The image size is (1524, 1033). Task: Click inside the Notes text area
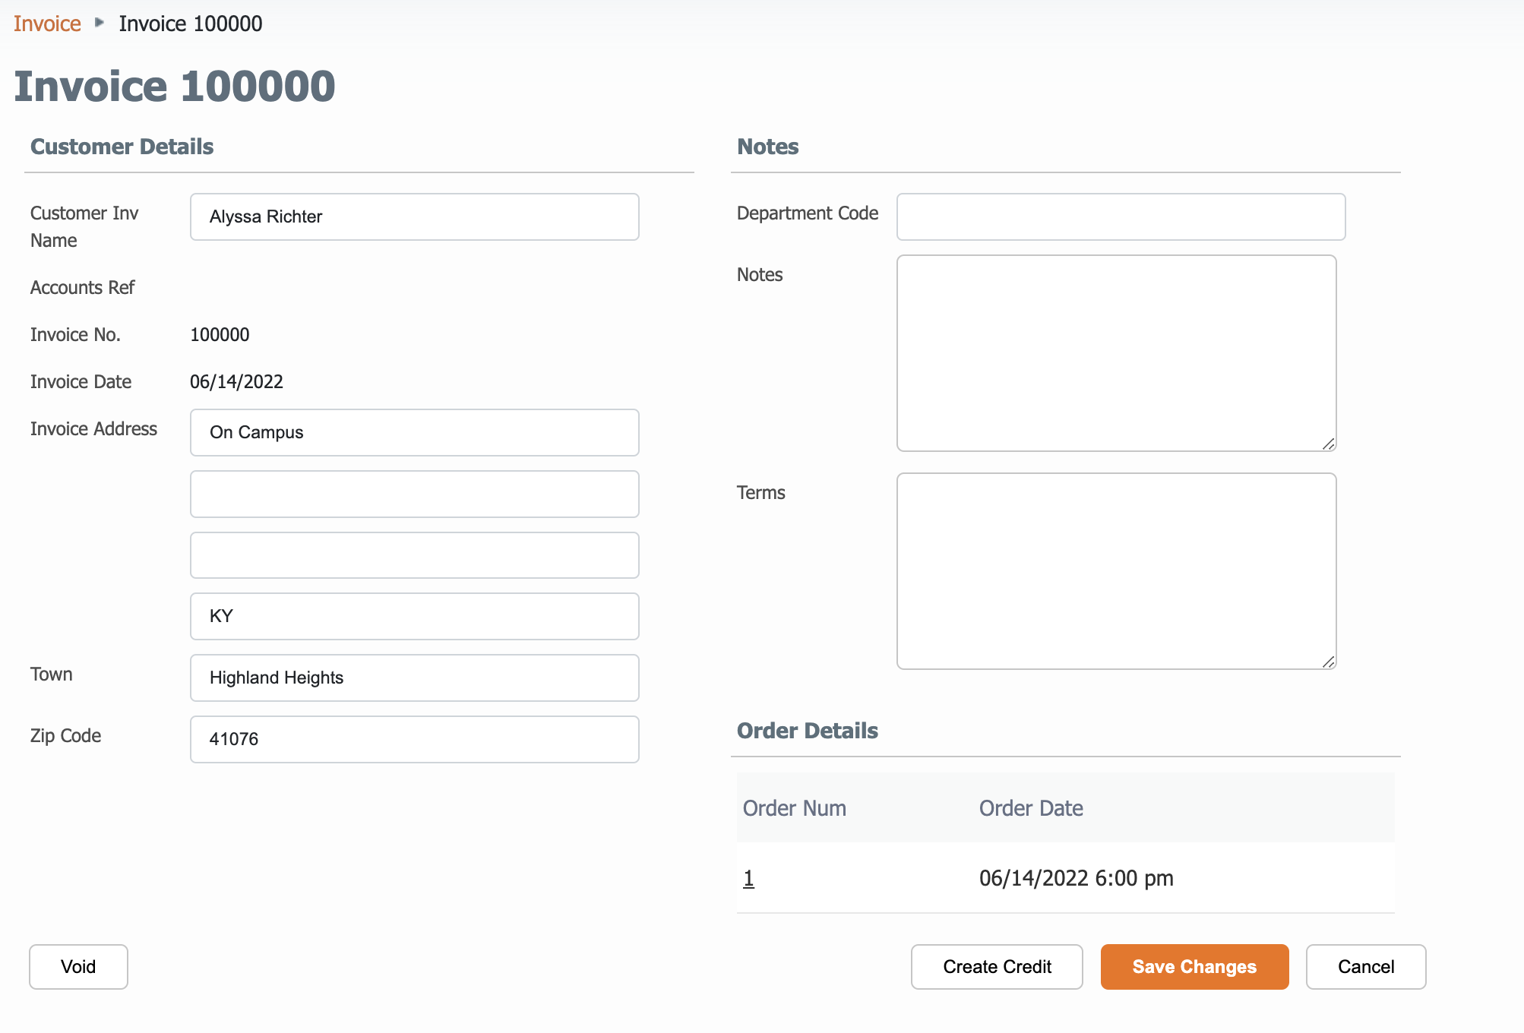tap(1117, 353)
